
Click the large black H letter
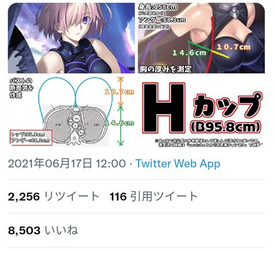click(164, 108)
